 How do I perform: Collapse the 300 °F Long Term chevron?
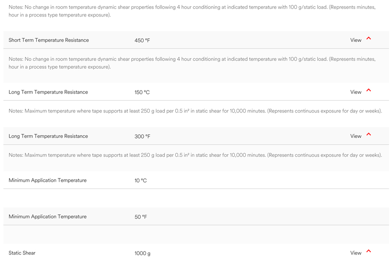pos(368,134)
